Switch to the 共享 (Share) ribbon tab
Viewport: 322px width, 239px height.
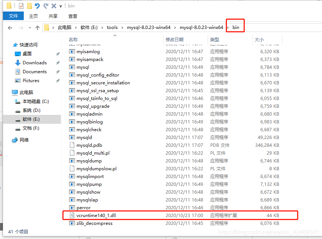tap(53, 16)
